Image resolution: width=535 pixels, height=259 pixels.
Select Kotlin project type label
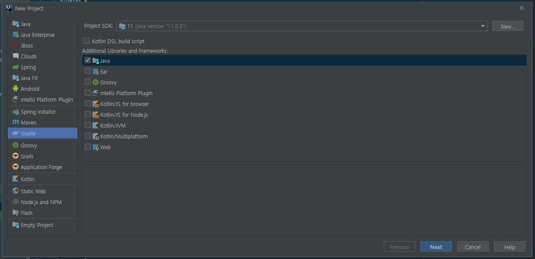[27, 179]
